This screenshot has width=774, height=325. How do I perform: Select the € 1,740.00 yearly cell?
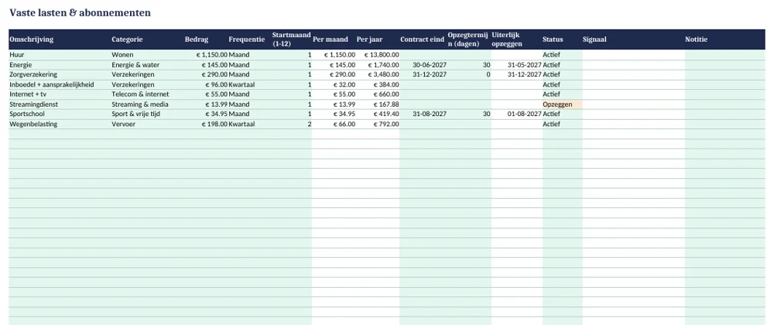[378, 64]
